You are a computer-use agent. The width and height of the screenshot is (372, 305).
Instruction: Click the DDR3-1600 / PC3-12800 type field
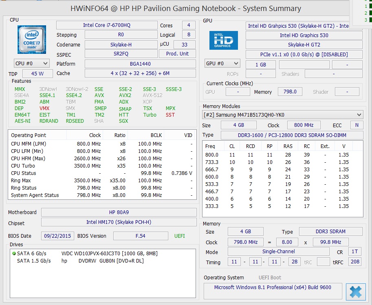point(292,135)
